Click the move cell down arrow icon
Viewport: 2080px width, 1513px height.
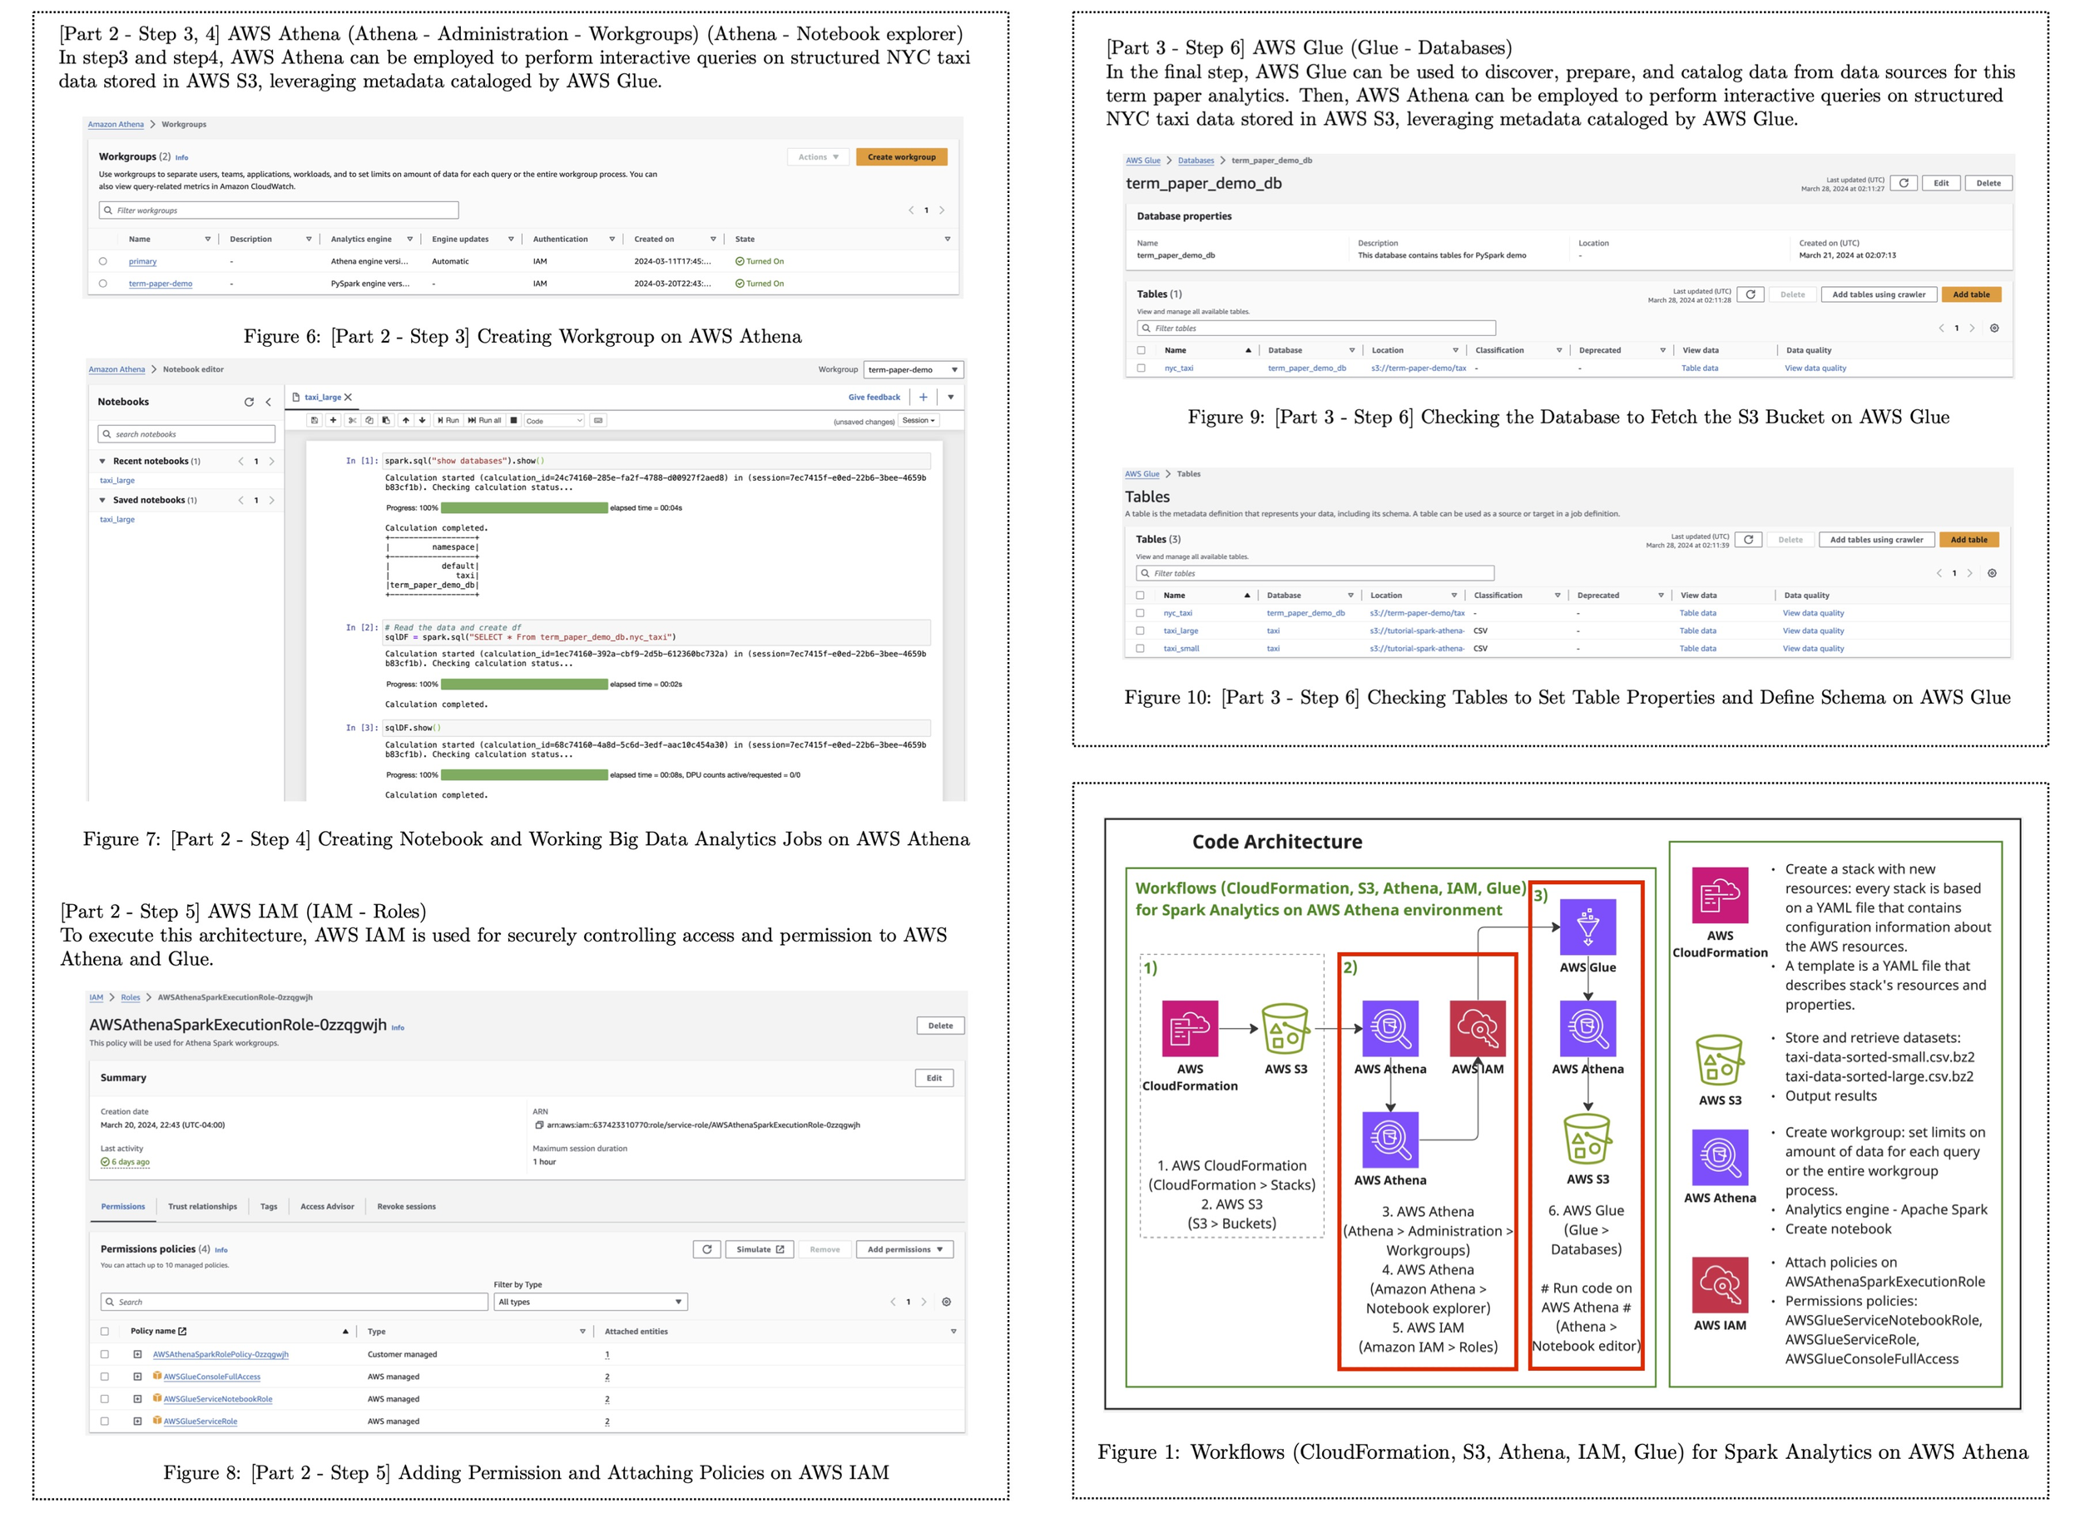422,420
